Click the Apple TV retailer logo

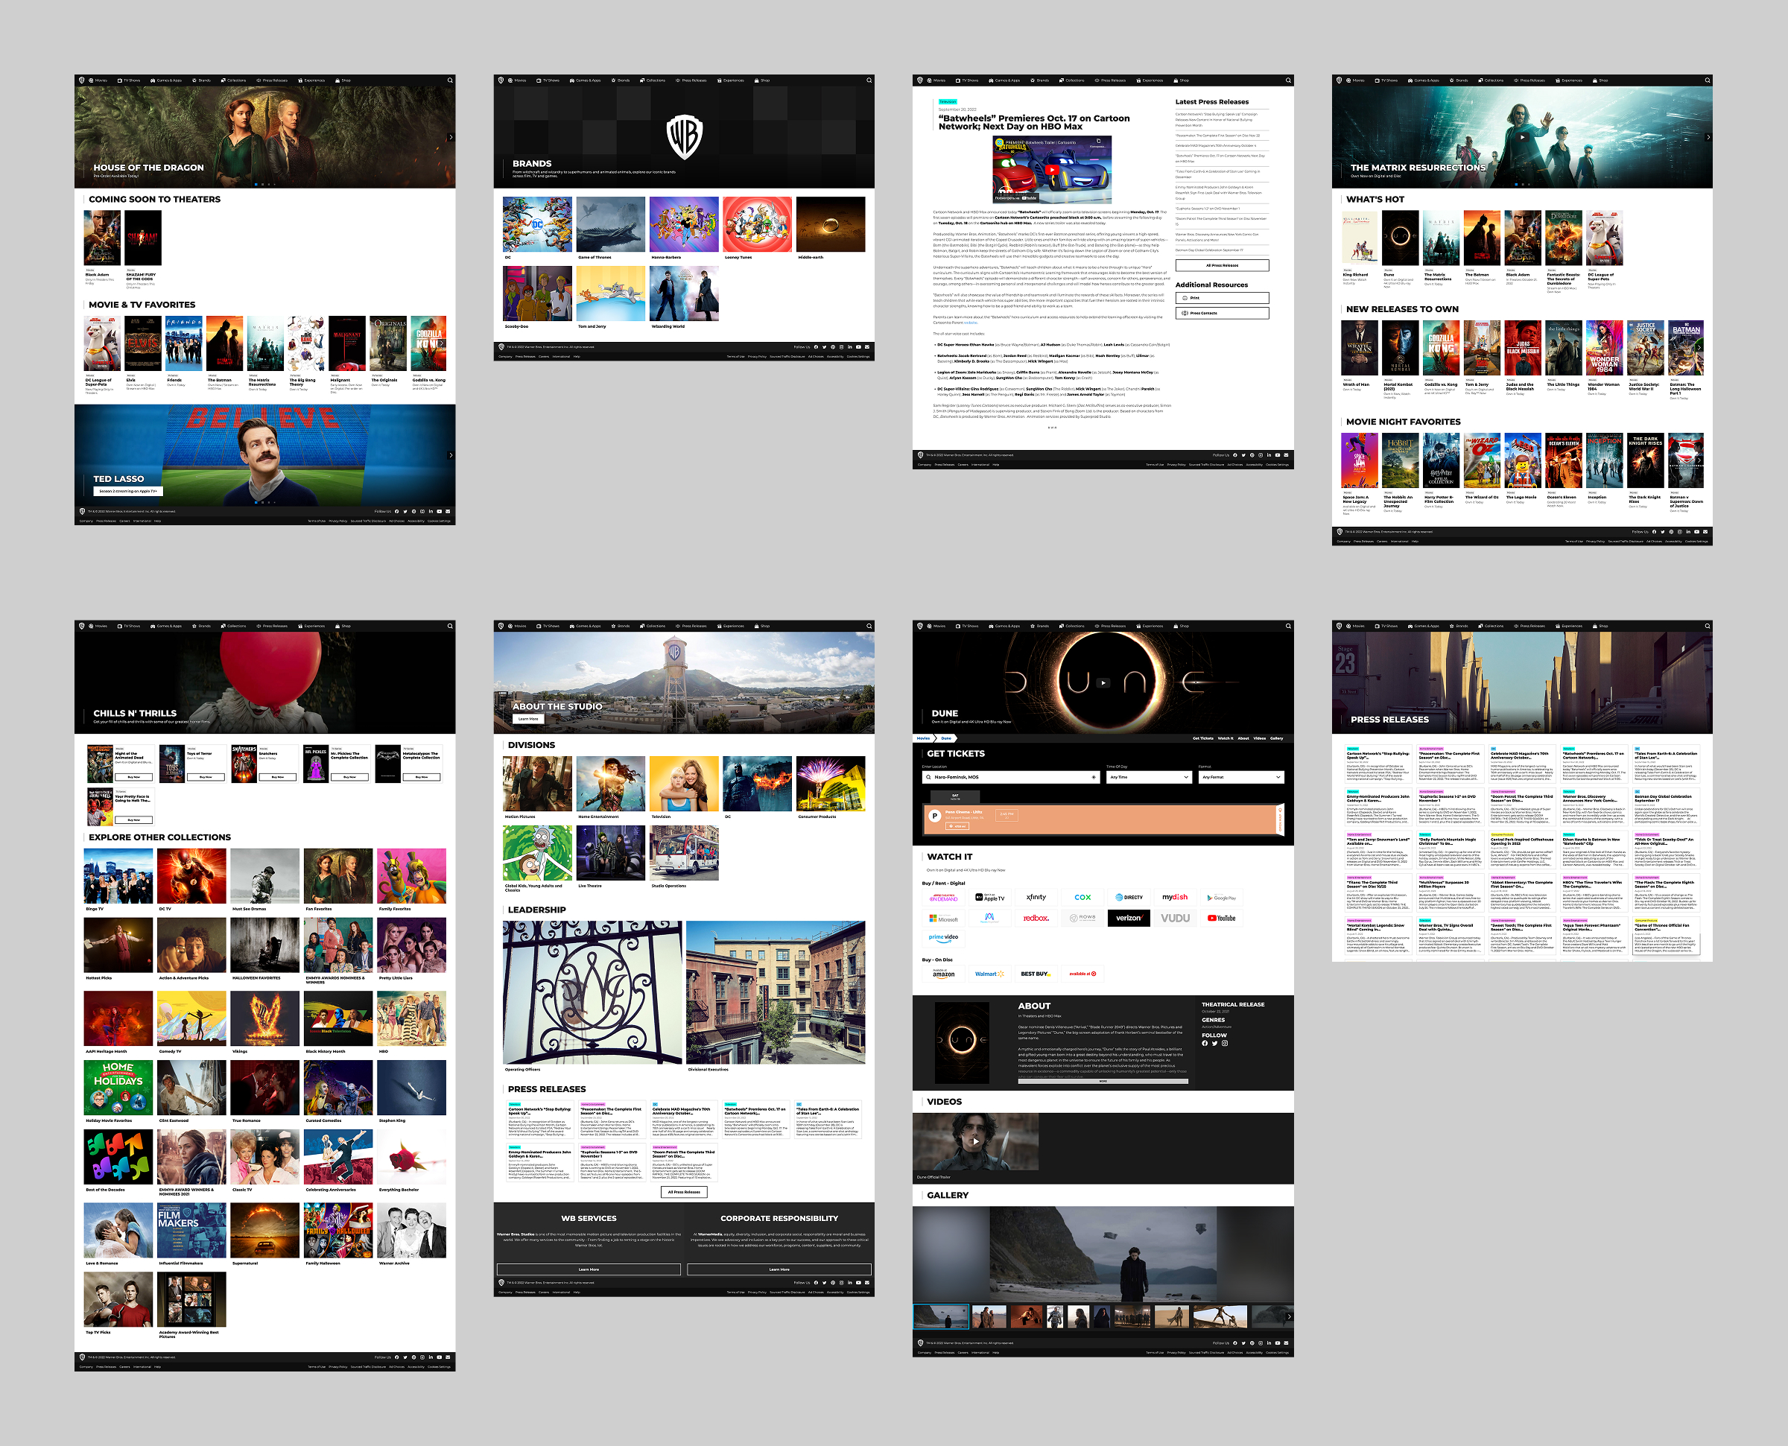pyautogui.click(x=989, y=898)
